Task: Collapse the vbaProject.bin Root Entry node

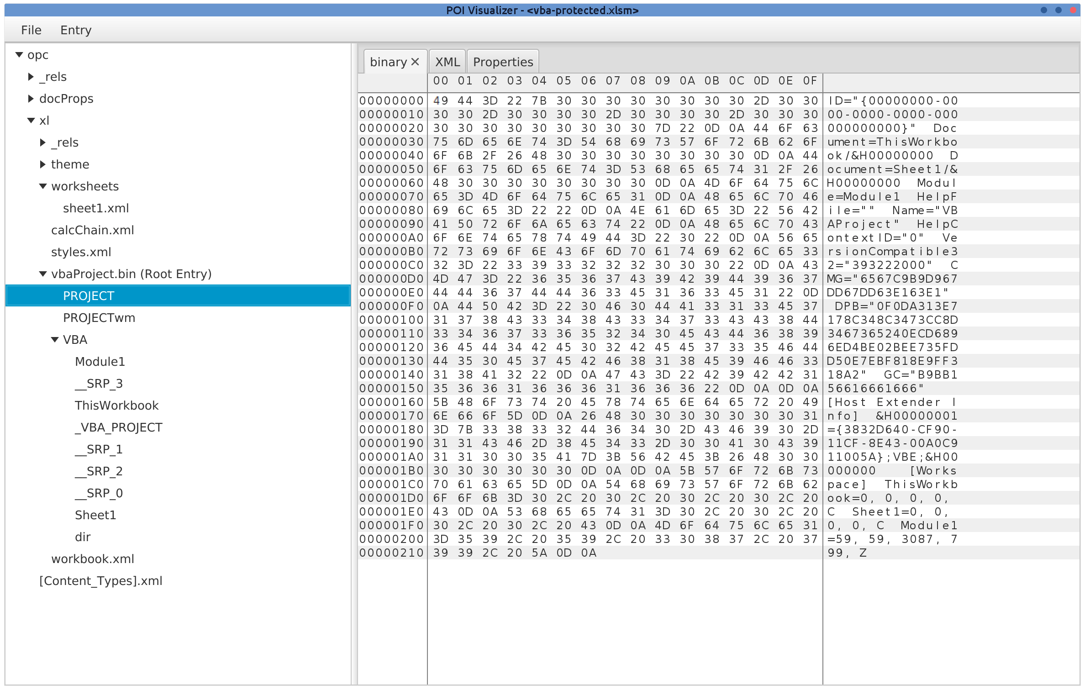Action: [42, 273]
